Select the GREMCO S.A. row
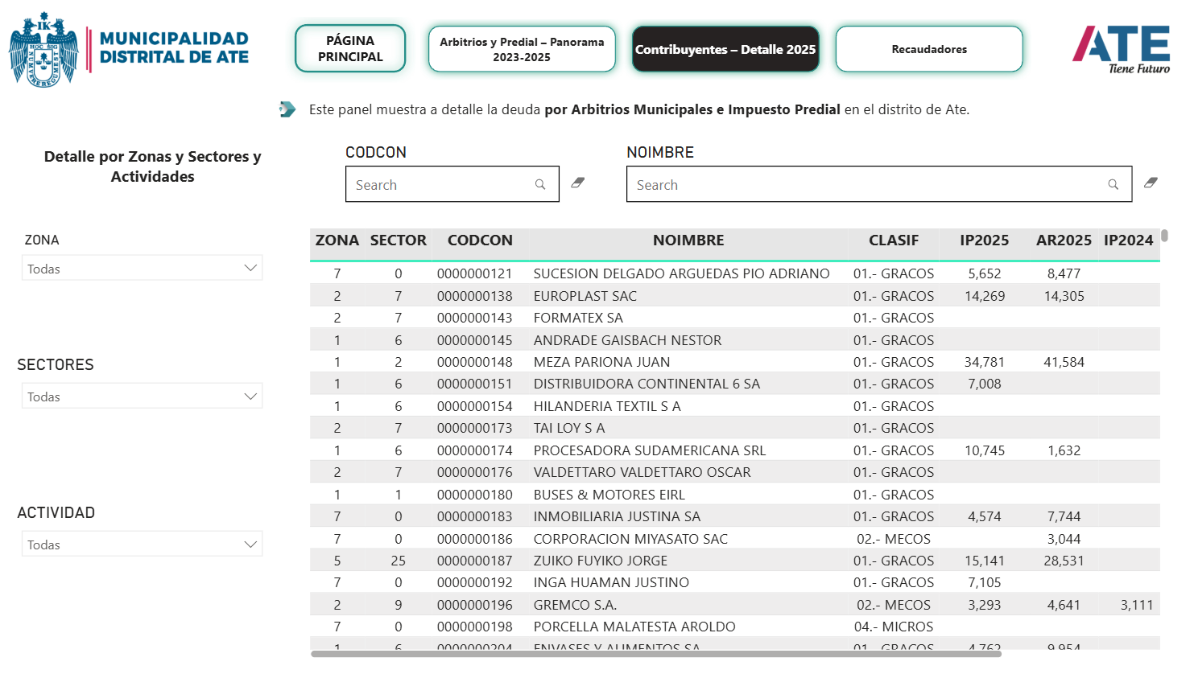The height and width of the screenshot is (674, 1194). pos(735,605)
